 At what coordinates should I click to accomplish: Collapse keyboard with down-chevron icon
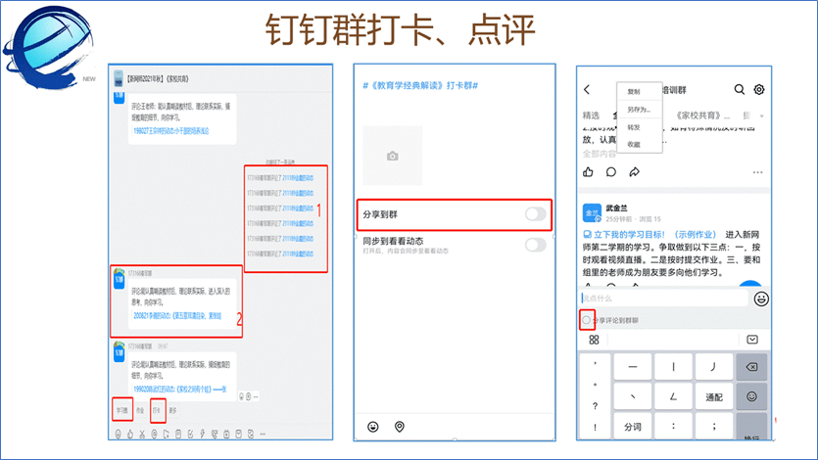752,340
